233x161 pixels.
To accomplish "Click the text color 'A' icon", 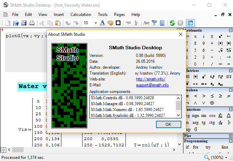I will (102, 23).
